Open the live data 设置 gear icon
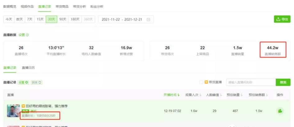294x127 pixels. [27, 35]
